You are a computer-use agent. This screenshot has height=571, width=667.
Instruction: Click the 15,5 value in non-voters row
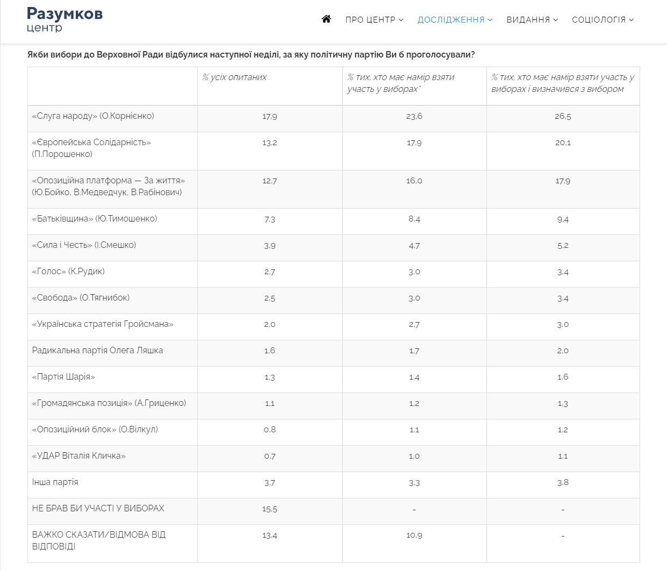coord(270,509)
